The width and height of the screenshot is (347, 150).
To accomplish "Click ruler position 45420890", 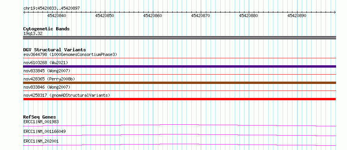I will pos(297,16).
